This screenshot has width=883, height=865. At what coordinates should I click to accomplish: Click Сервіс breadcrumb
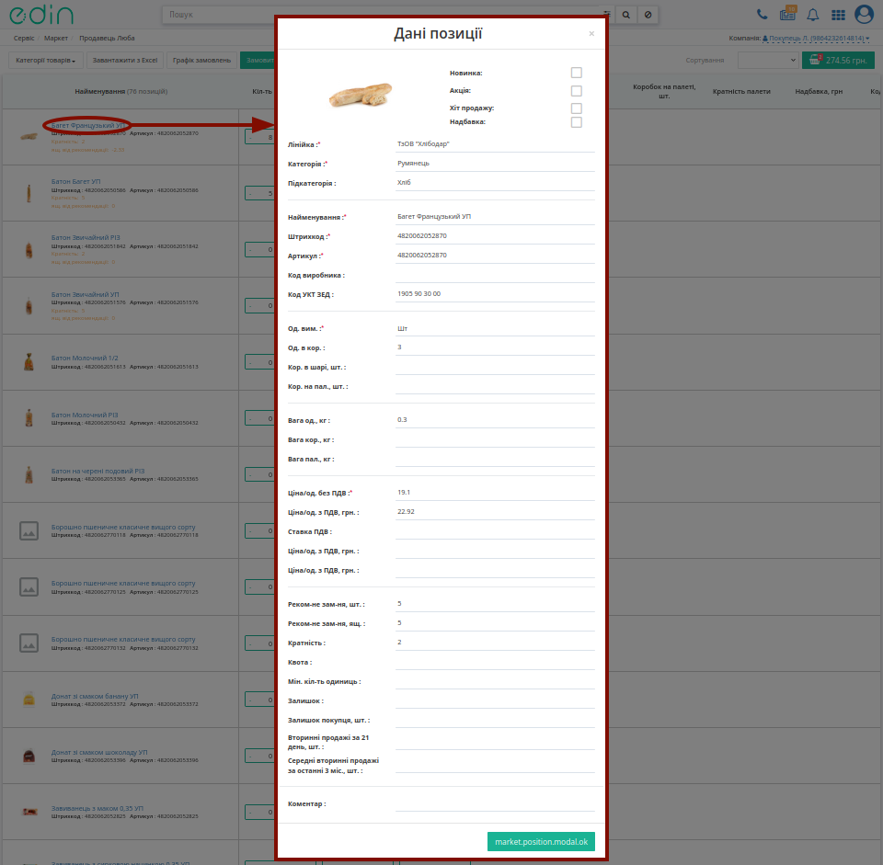(x=24, y=39)
